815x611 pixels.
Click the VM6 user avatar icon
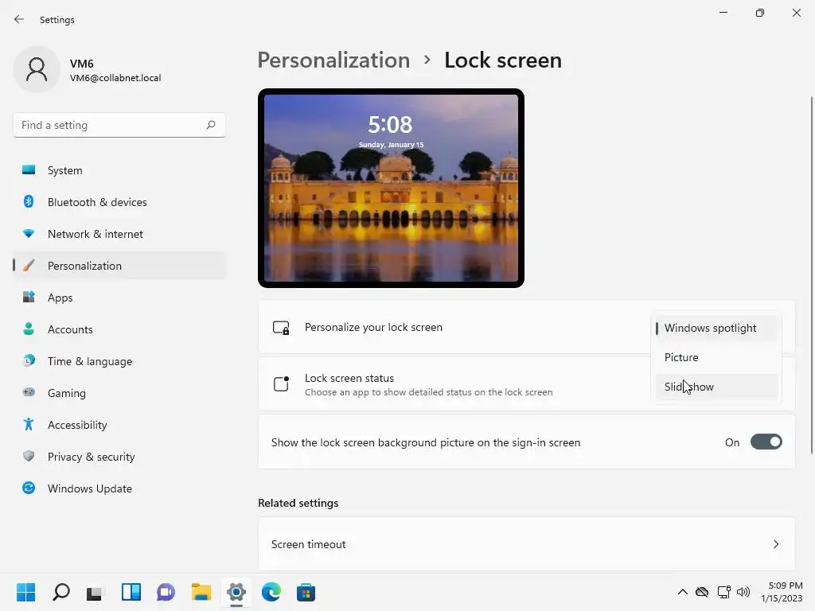(x=37, y=69)
